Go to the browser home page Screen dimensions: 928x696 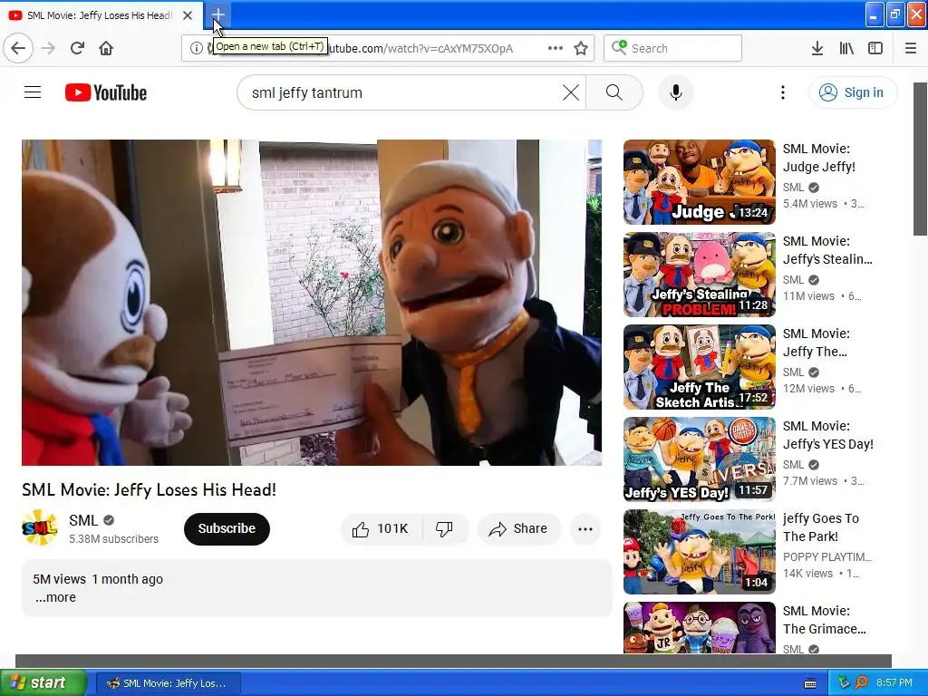pyautogui.click(x=106, y=48)
